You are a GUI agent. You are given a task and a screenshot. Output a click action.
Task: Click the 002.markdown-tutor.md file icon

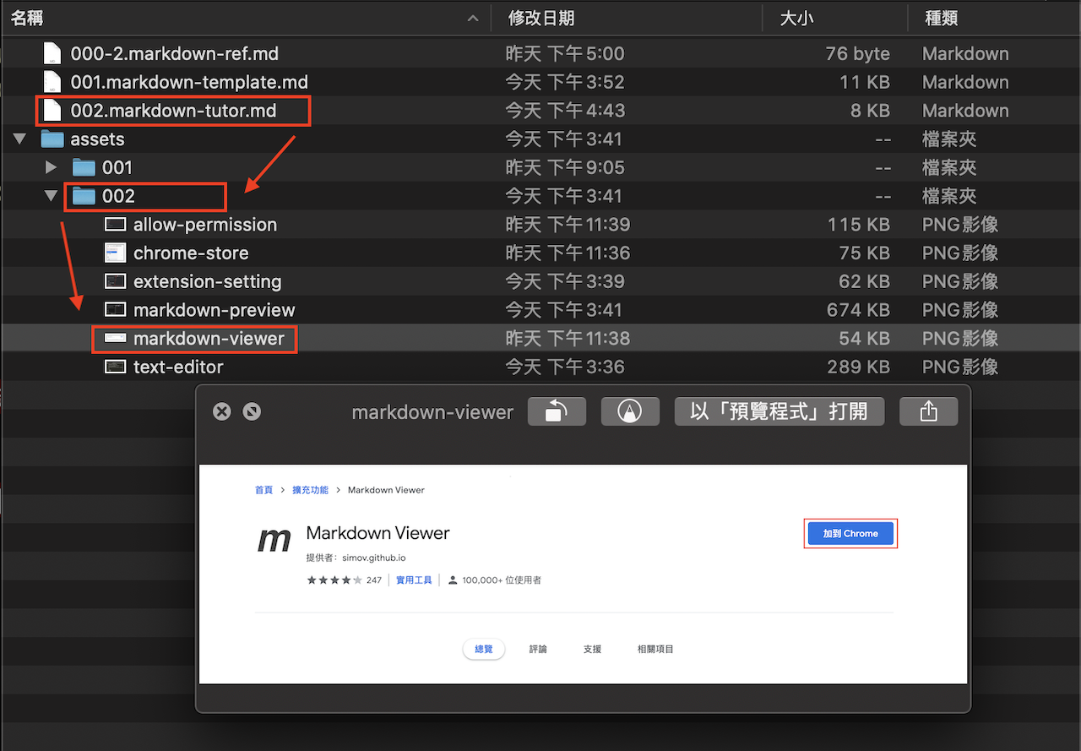52,111
